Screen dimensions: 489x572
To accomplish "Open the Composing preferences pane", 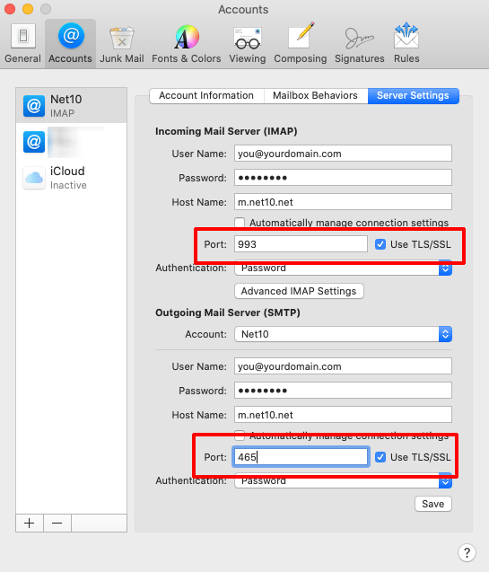I will (301, 43).
